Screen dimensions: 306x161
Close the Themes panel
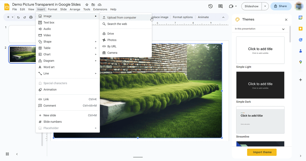[286, 20]
